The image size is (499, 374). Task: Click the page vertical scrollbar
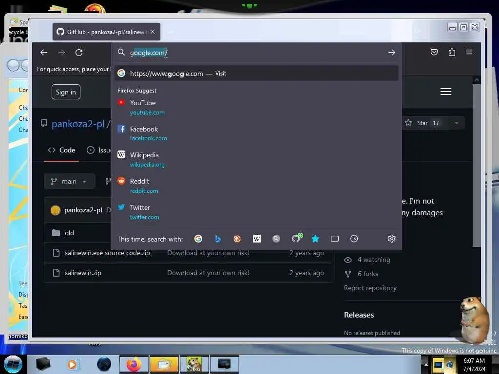click(477, 166)
